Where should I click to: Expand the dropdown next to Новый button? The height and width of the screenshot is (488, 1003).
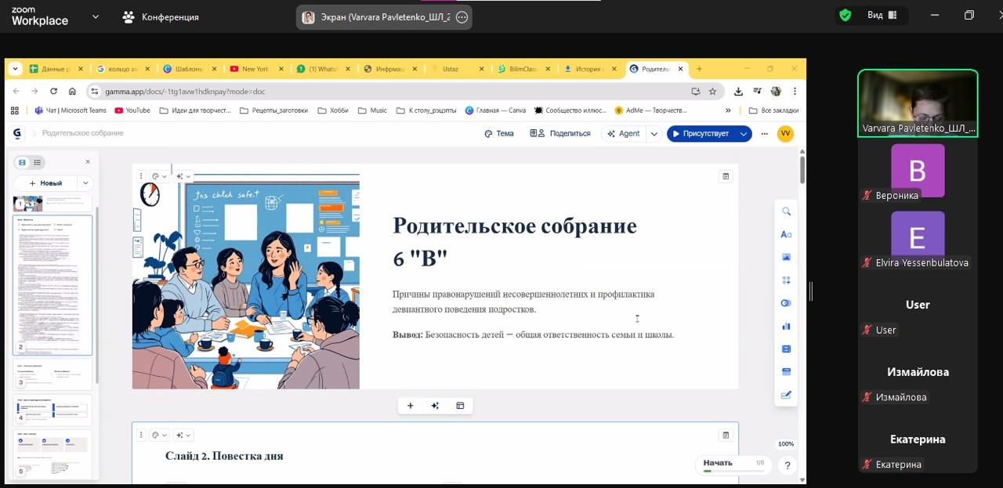click(85, 183)
